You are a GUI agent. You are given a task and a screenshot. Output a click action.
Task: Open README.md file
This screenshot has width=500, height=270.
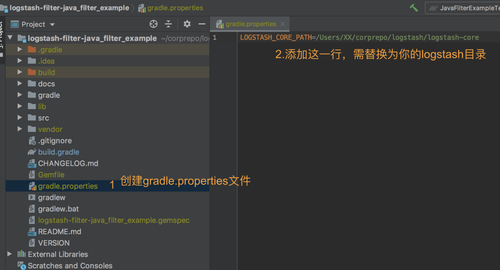tap(60, 232)
